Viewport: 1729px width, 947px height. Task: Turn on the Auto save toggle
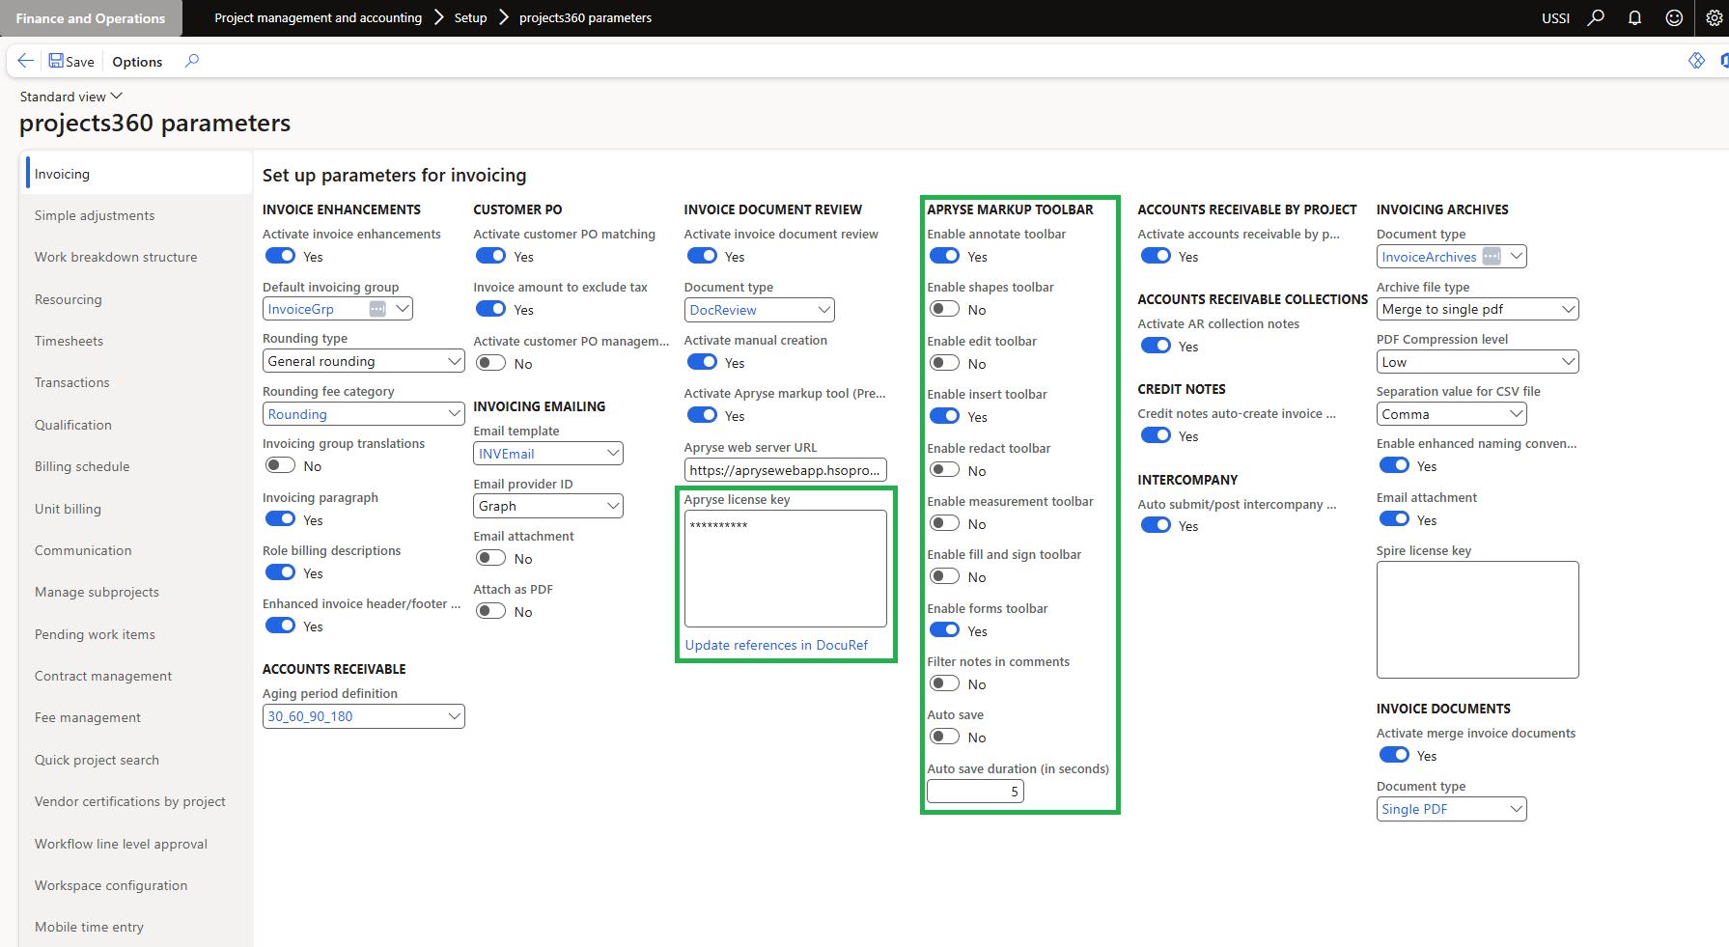pyautogui.click(x=944, y=737)
